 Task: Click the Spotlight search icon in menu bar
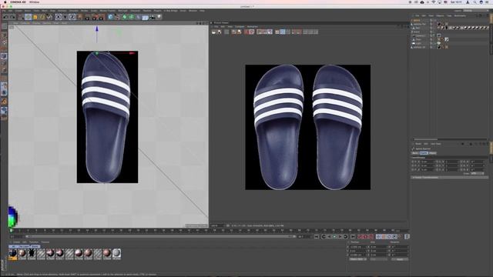475,2
